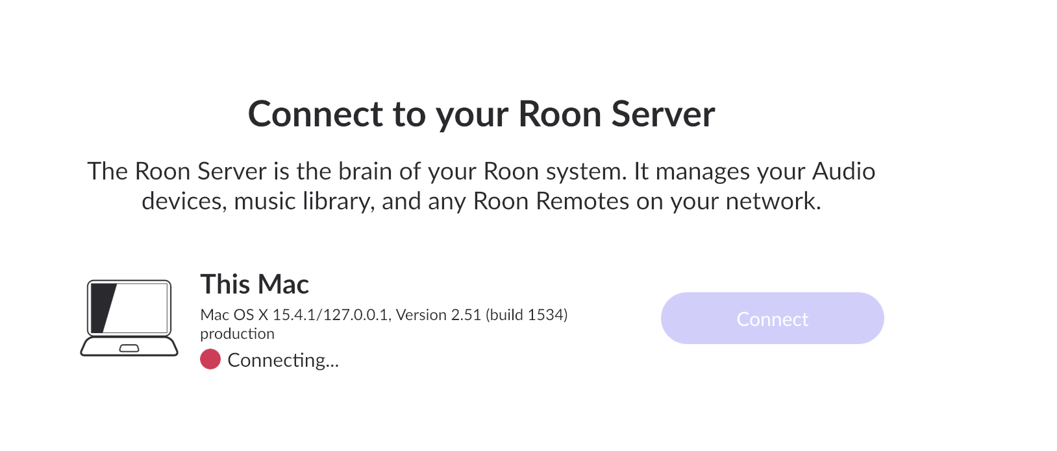Screen dimensions: 1057x451
Task: Click the Connecting... status text
Action: pyautogui.click(x=283, y=360)
